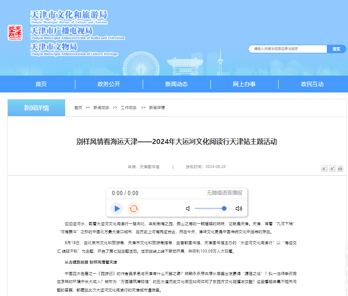Click the low volume speaker icon
The height and width of the screenshot is (296, 348).
188,209
